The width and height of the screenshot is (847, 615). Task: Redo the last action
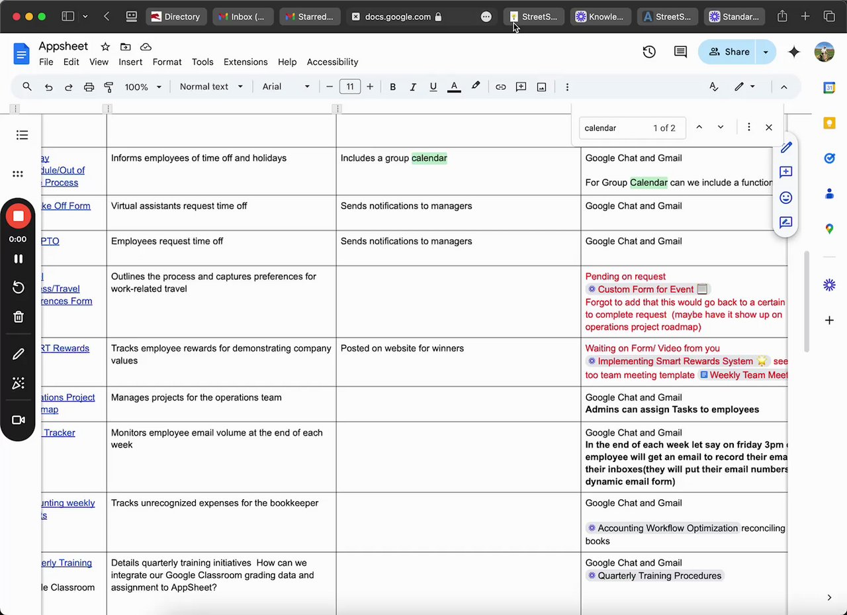[68, 87]
